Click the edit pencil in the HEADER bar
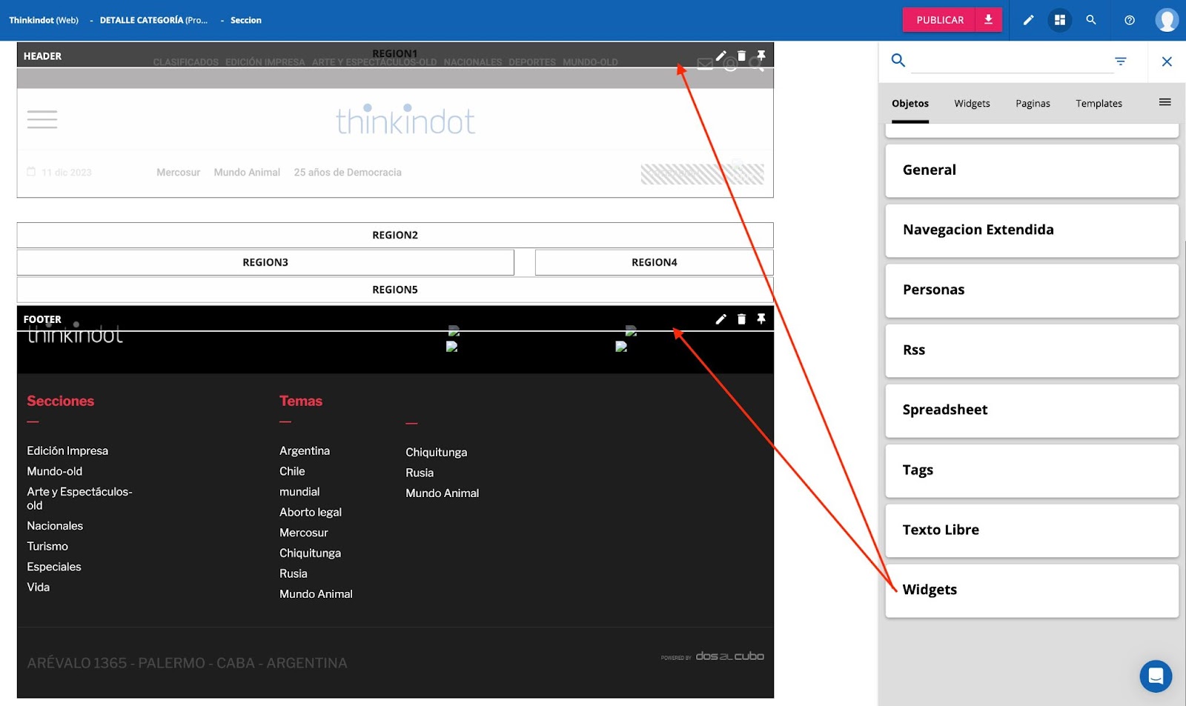Viewport: 1186px width, 706px height. [720, 56]
